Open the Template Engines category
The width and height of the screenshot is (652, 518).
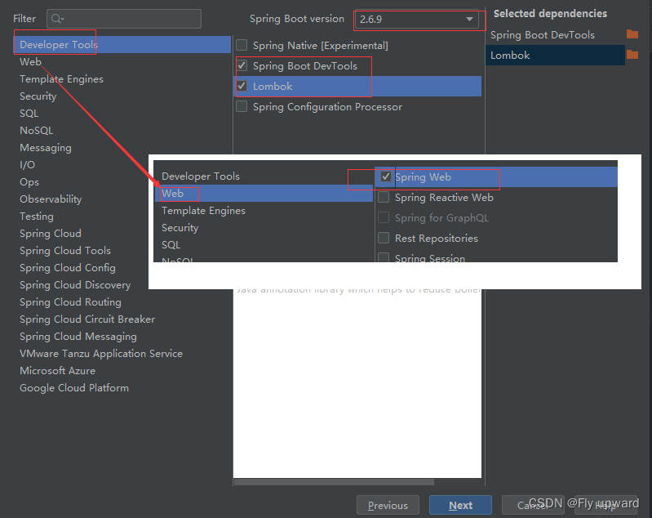click(61, 79)
